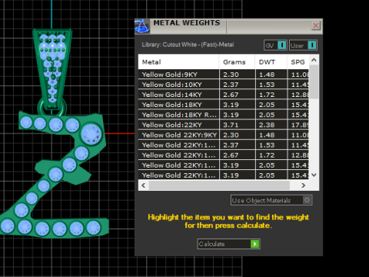Click the horizontal scrollbar thumb

pyautogui.click(x=219, y=185)
